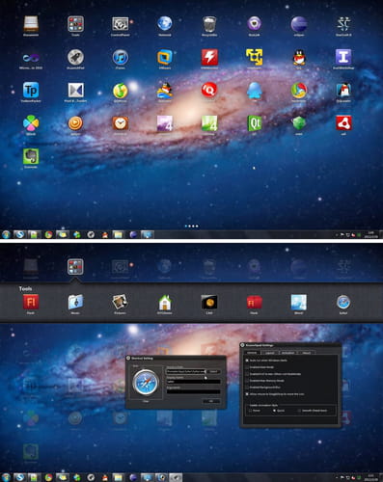
Task: Switch to the About tab in settings
Action: click(307, 353)
